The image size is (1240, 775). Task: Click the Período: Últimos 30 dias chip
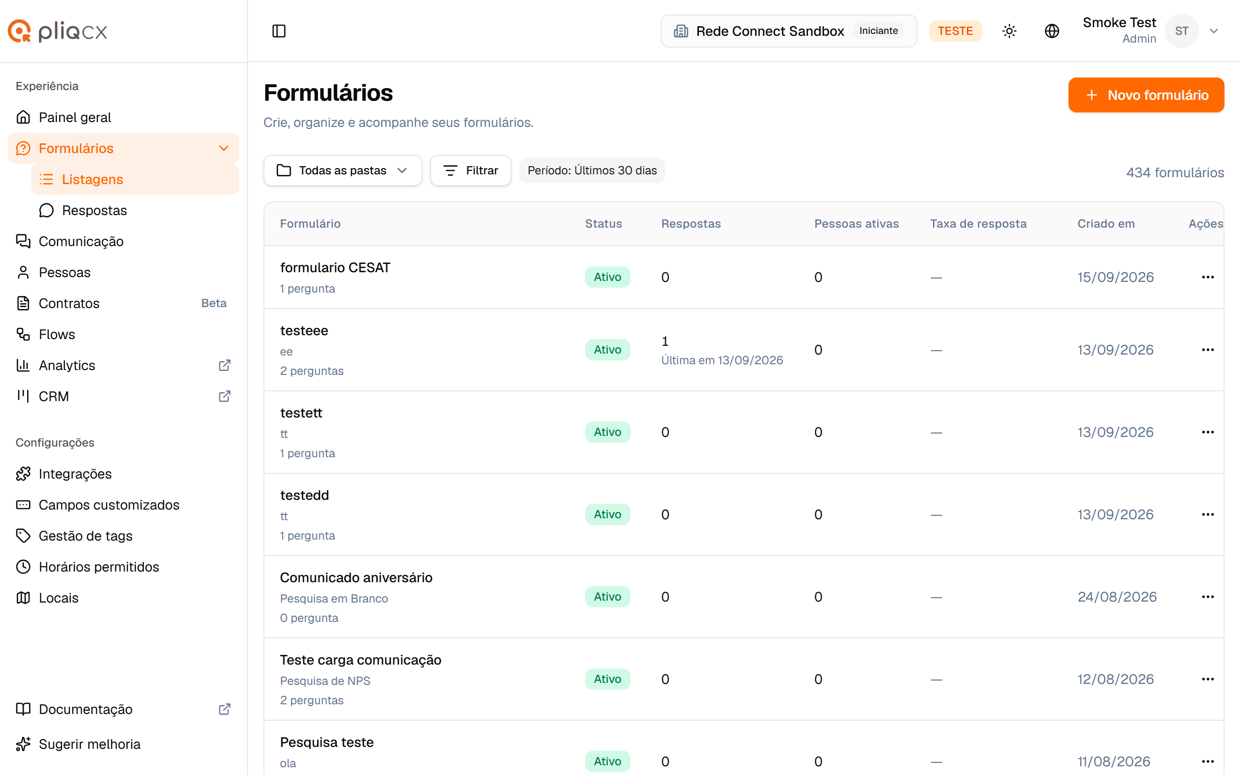(592, 170)
